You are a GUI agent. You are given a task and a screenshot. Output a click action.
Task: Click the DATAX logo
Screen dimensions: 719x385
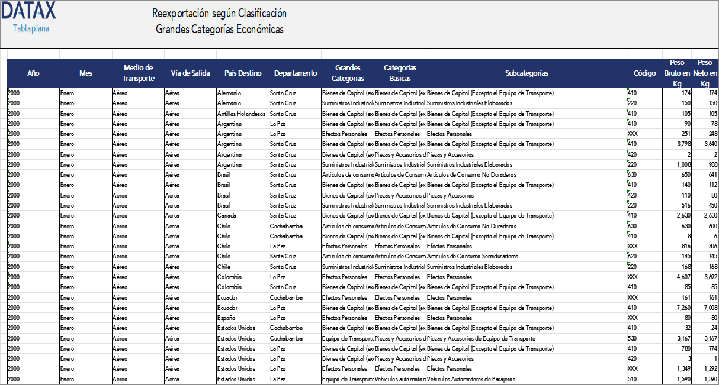(x=28, y=11)
